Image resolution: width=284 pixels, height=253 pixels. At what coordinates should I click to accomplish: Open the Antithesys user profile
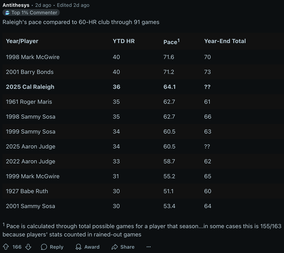[x=16, y=5]
